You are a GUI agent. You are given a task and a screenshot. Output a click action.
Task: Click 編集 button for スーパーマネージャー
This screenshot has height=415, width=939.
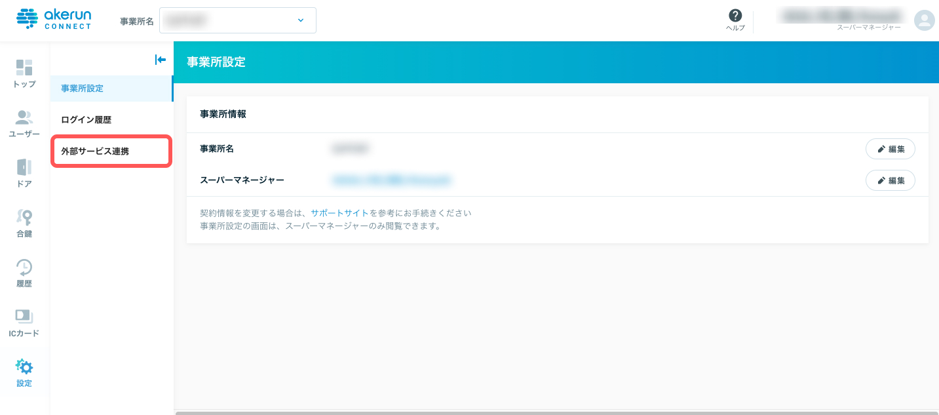890,180
